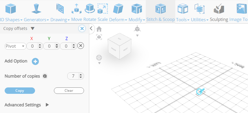Viewport: 248px width, 113px height.
Task: Click the Copy button
Action: pyautogui.click(x=20, y=91)
